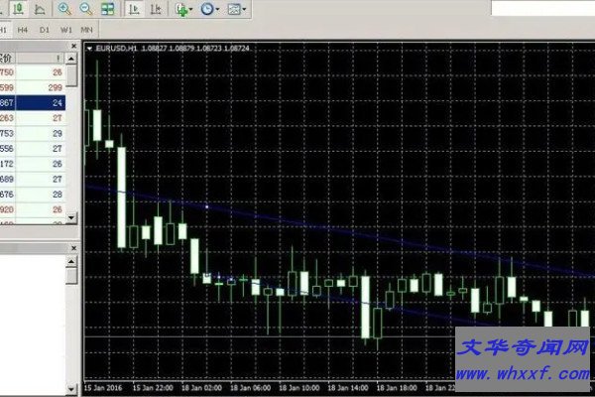Zoom out on the chart
The height and width of the screenshot is (397, 595).
pos(85,9)
